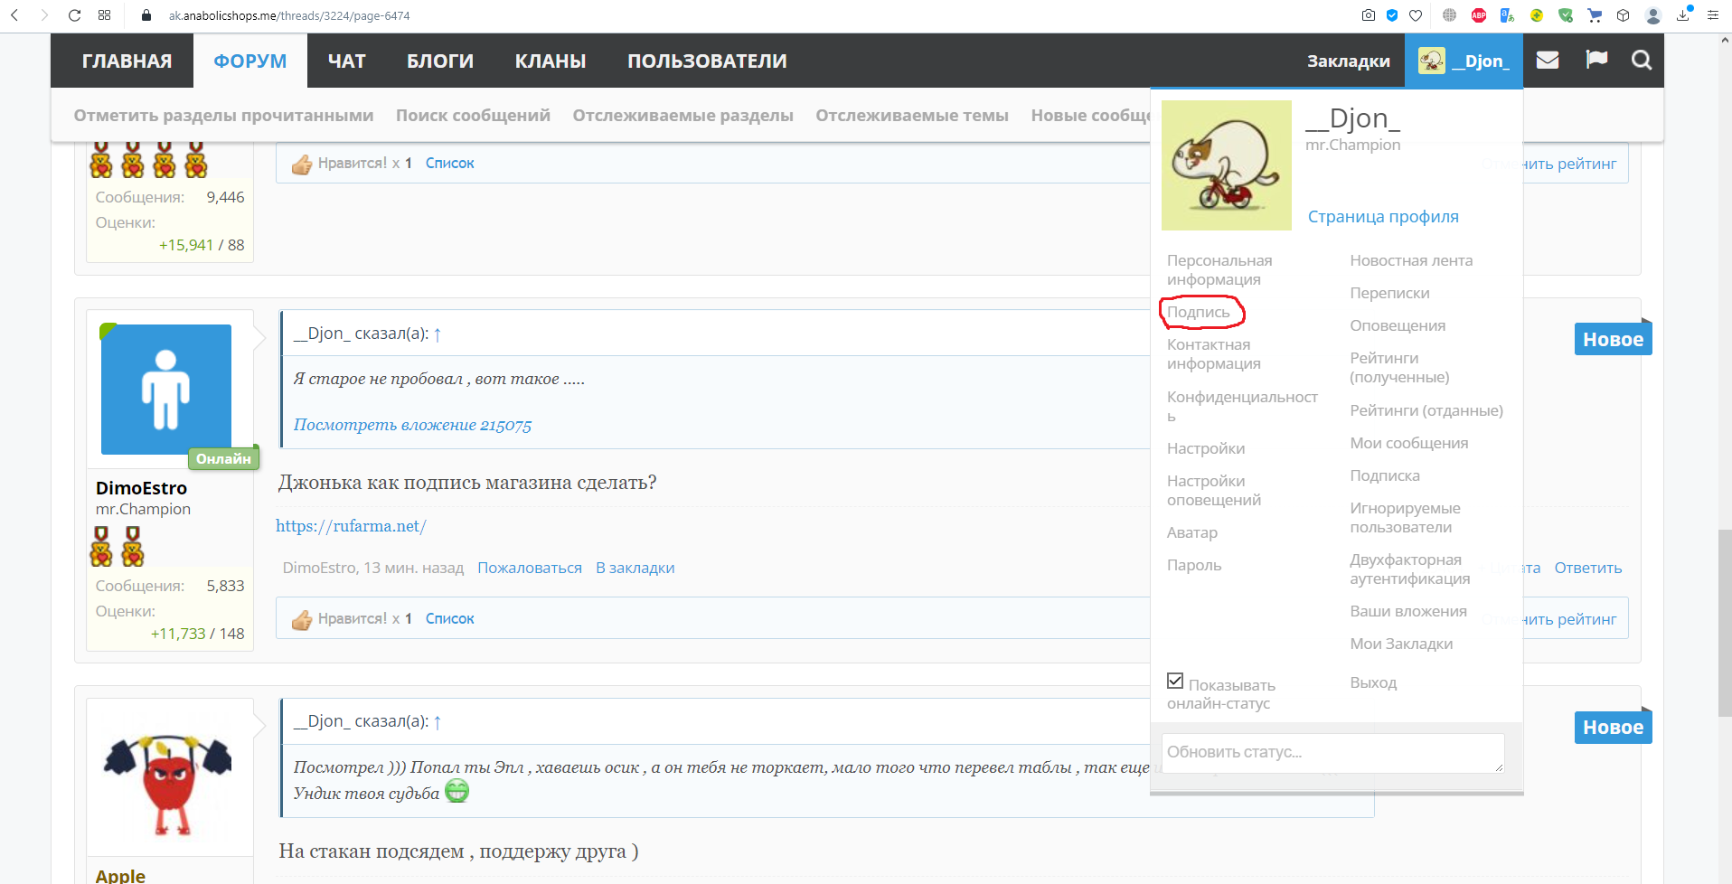Open the browser easy setup sliders icon
The height and width of the screenshot is (884, 1732).
(x=1713, y=15)
